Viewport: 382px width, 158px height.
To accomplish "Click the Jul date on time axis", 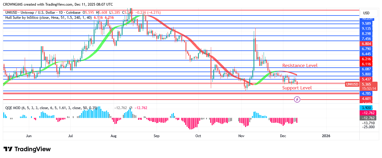I will pos(71,136).
